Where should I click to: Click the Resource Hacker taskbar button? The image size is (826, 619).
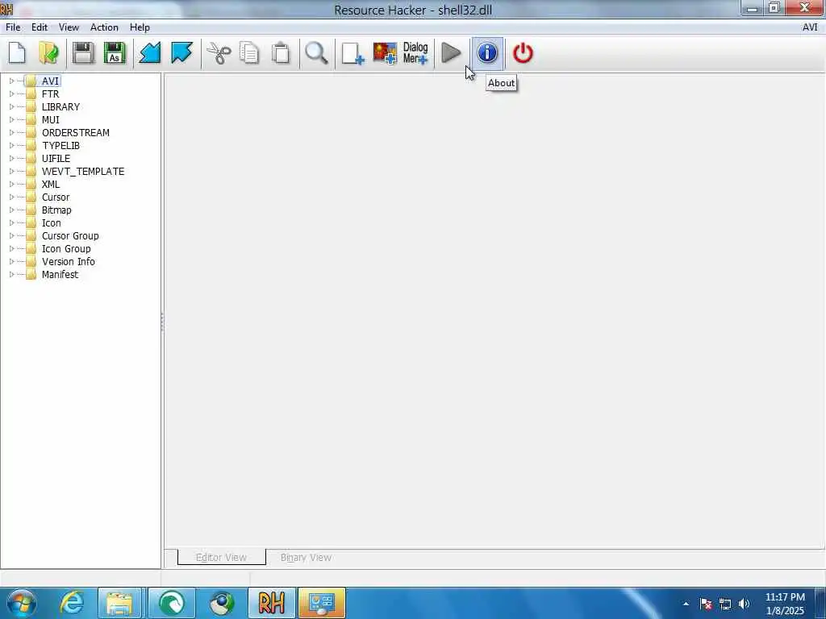point(272,603)
